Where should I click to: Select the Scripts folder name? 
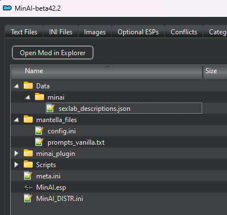46,165
